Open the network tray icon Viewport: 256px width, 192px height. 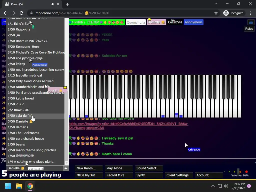[220, 186]
